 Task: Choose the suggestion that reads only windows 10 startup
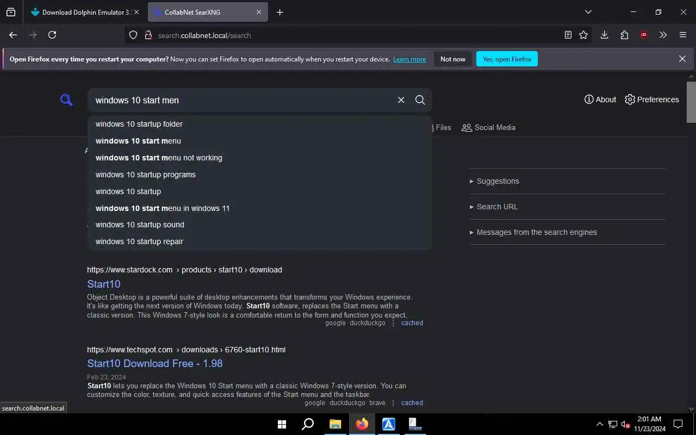259,191
